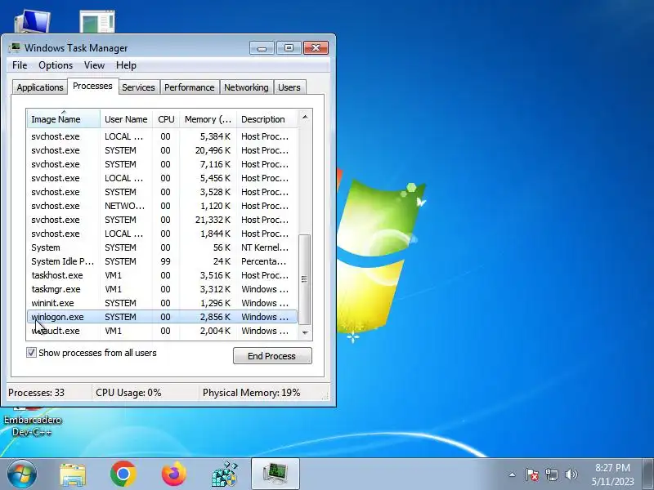
Task: Click the Physical Memory: 19% status entry
Action: click(x=251, y=393)
